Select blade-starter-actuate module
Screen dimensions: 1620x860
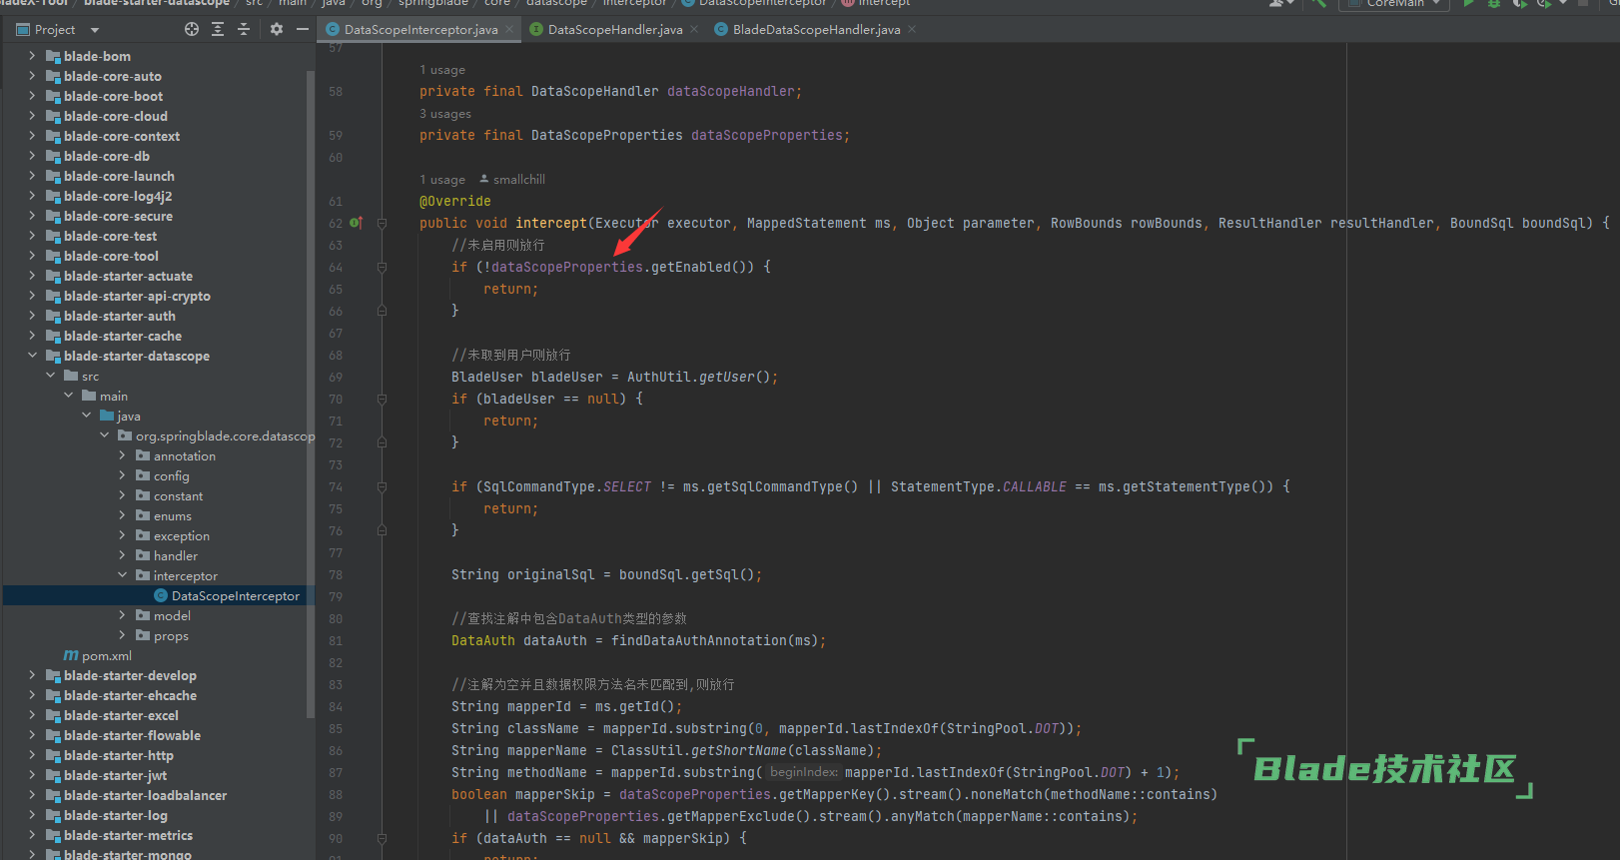click(128, 277)
